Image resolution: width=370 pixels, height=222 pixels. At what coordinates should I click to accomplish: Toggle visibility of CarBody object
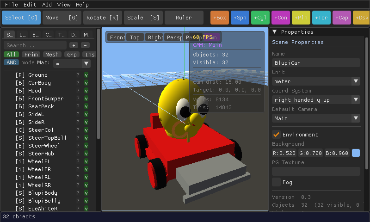pyautogui.click(x=86, y=83)
